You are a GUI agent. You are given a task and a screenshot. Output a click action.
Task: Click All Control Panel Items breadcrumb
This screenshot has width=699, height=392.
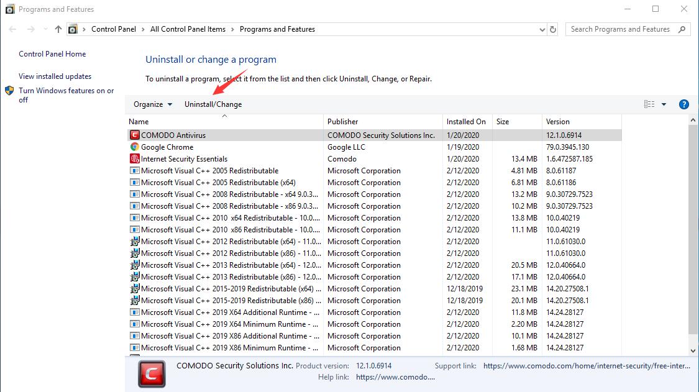pos(188,29)
